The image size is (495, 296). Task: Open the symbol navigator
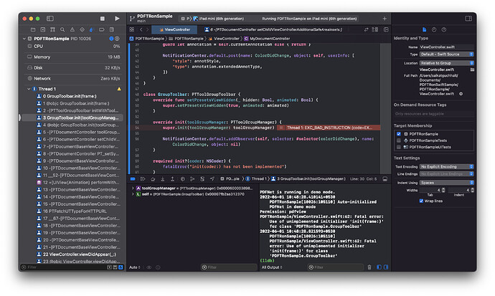[x=52, y=29]
